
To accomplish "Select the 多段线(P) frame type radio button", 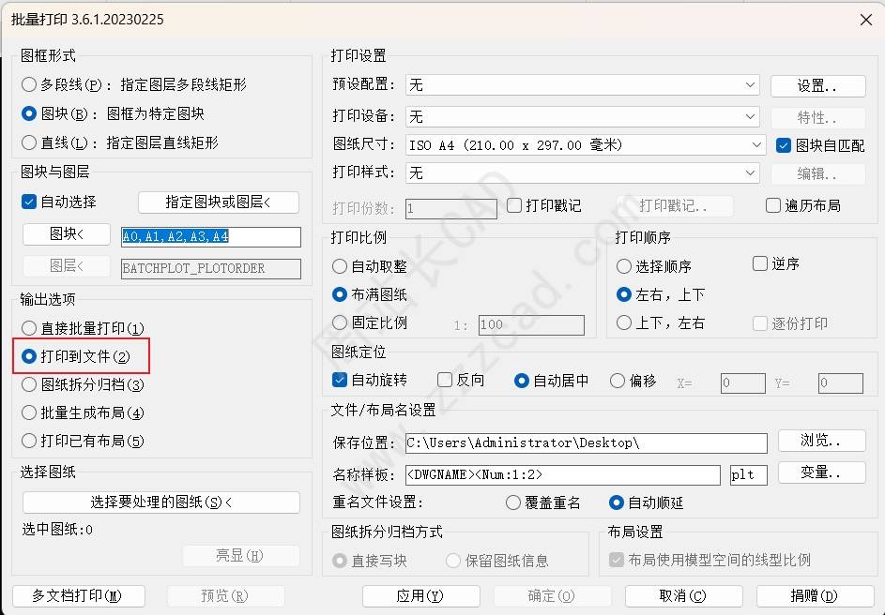I will coord(29,84).
